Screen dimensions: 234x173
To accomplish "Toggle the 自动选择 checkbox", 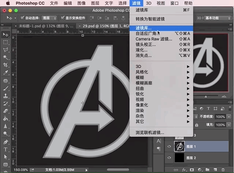I will (22, 17).
